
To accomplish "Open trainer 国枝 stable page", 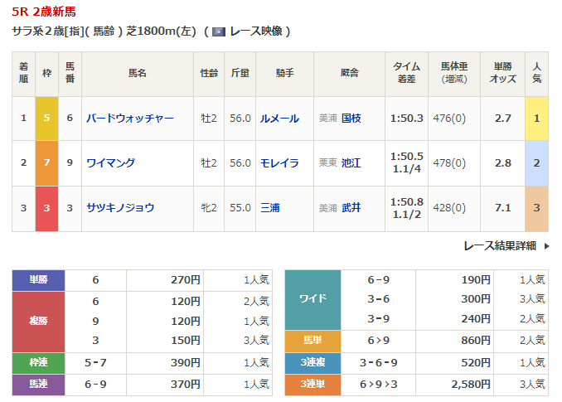I will [351, 119].
